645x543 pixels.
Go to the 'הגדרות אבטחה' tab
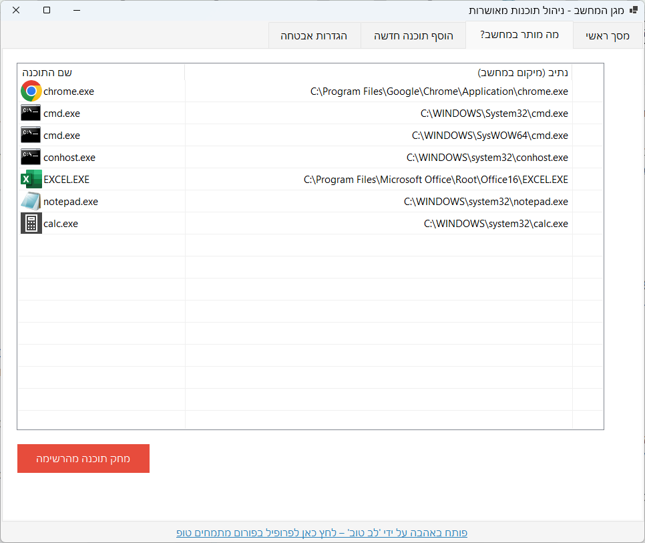pyautogui.click(x=314, y=36)
